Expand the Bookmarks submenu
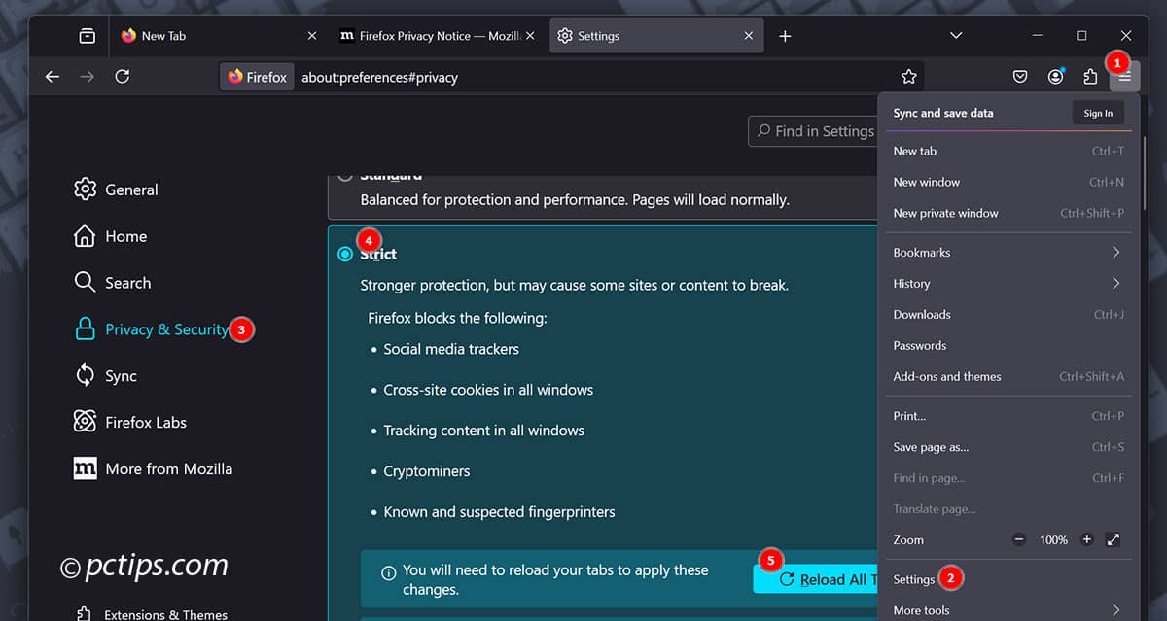Screen dimensions: 1167x621 pyautogui.click(x=1008, y=253)
